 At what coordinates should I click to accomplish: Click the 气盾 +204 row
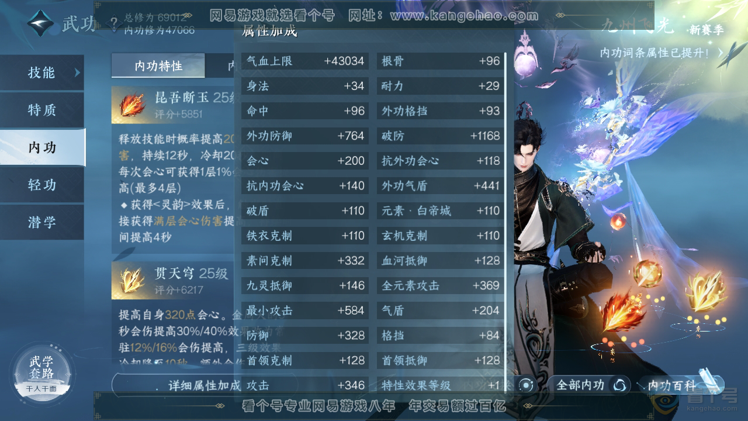point(441,310)
